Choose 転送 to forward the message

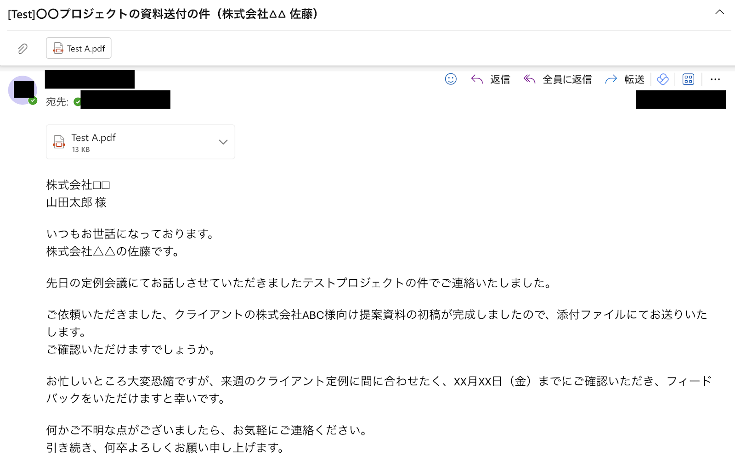tap(634, 79)
